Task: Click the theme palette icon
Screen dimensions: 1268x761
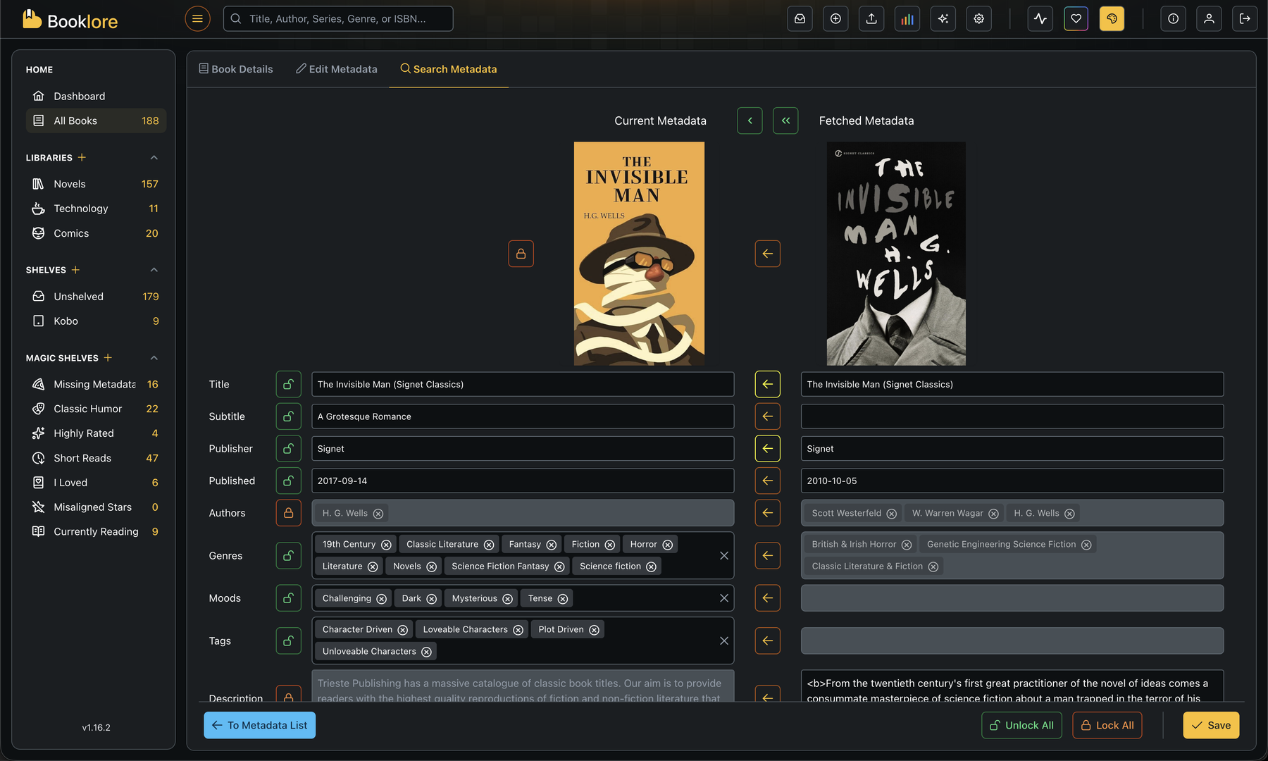Action: 1112,18
